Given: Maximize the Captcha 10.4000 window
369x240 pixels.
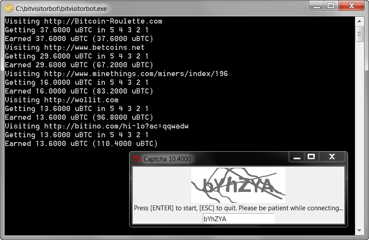Looking at the screenshot, I should pos(311,157).
